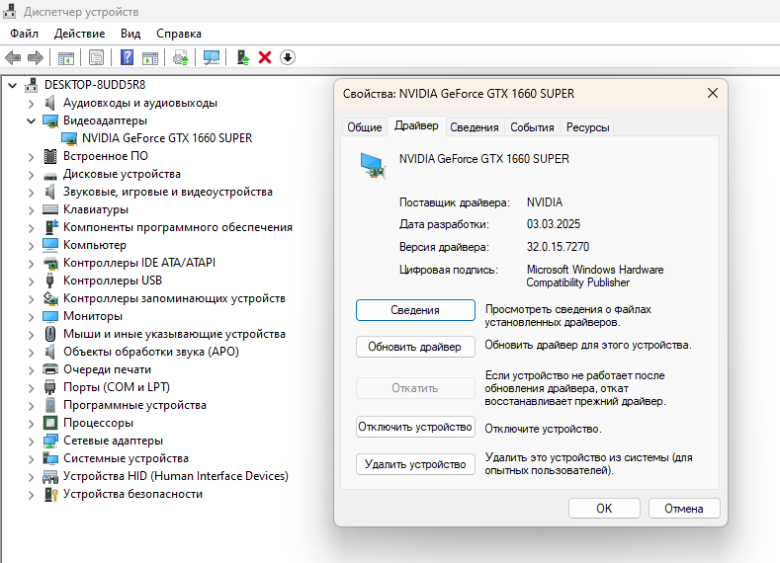The height and width of the screenshot is (563, 780).
Task: Click the large display adapter icon in dialog
Action: click(x=373, y=166)
